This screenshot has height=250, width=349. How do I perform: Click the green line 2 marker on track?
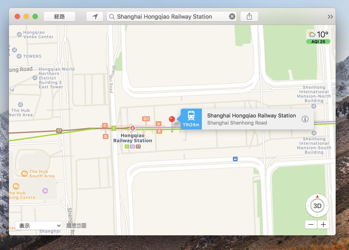(x=114, y=128)
